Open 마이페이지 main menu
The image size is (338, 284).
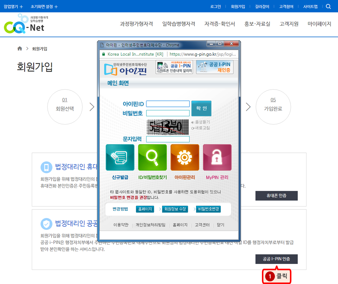tap(319, 24)
